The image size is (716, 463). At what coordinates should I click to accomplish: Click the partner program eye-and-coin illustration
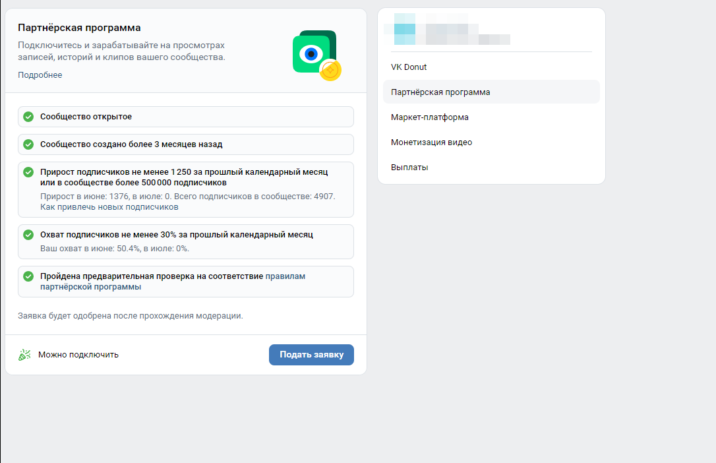316,55
